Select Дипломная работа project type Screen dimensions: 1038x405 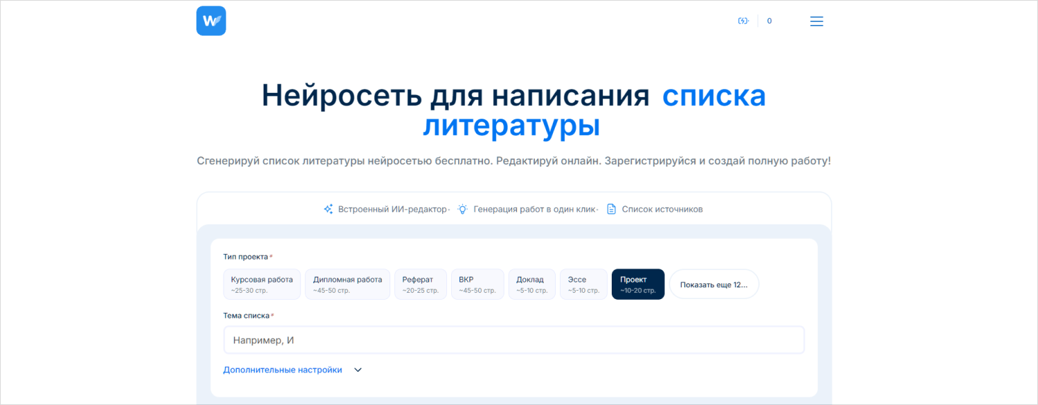(x=347, y=285)
